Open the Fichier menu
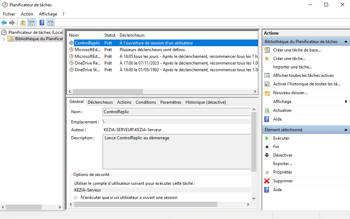 coord(9,14)
